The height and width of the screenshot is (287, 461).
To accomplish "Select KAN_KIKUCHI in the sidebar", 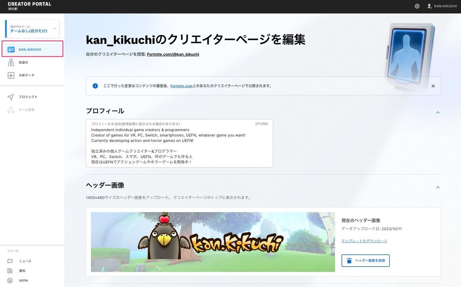I will point(32,49).
